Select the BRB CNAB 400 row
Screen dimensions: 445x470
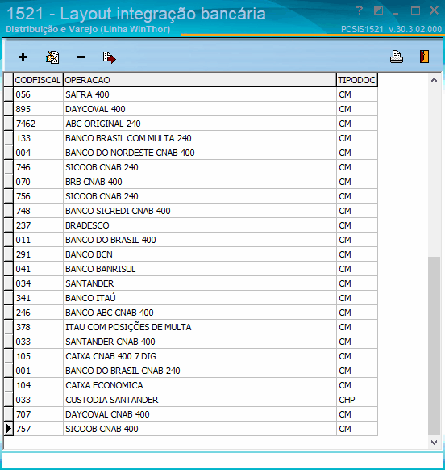click(190, 182)
